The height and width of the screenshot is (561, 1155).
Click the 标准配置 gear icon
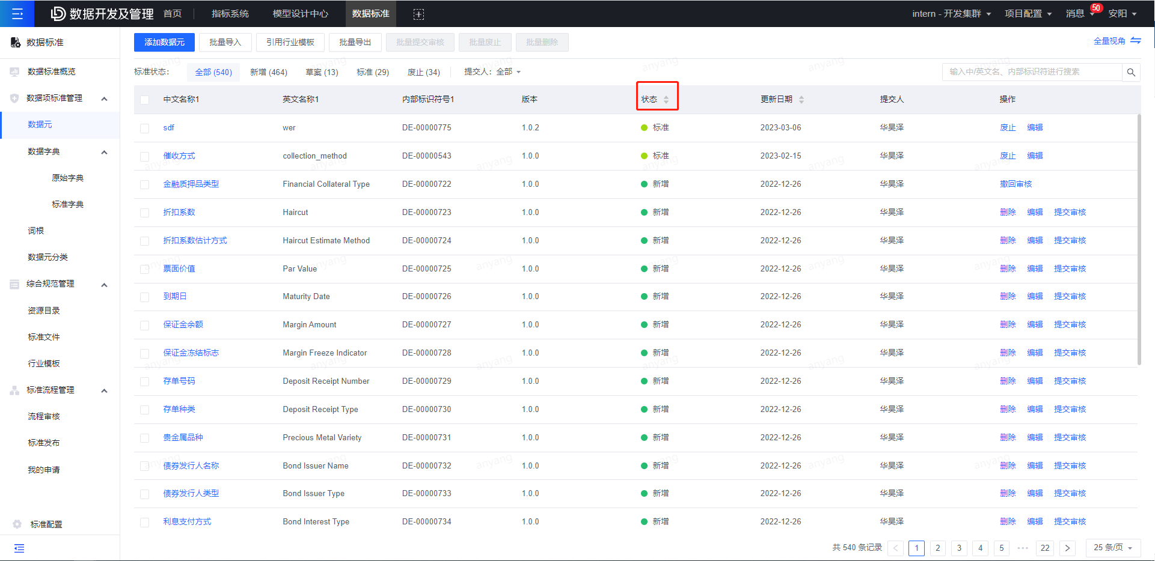click(x=17, y=524)
